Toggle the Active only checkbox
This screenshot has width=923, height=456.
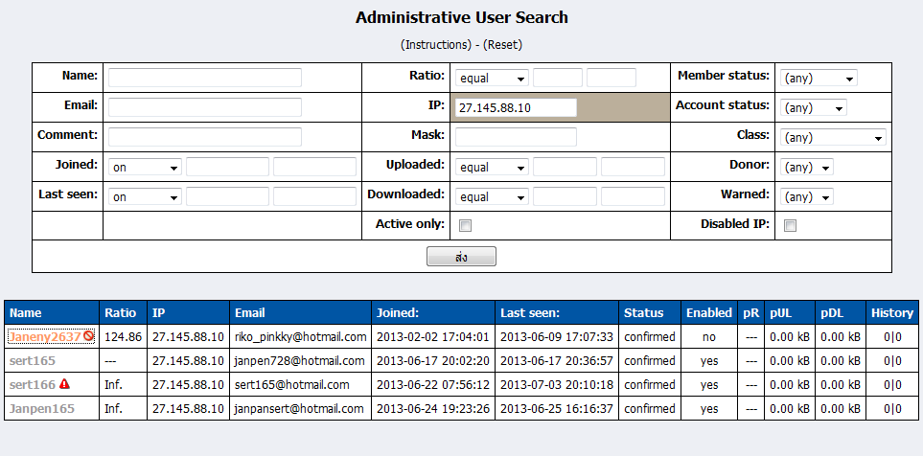pos(465,225)
